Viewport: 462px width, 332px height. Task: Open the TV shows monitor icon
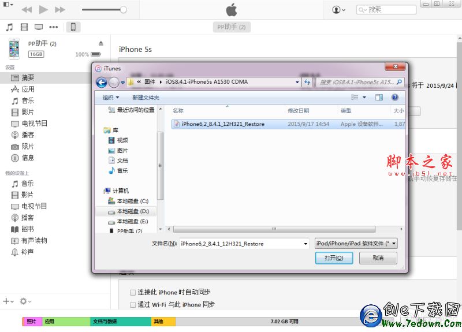pos(39,27)
